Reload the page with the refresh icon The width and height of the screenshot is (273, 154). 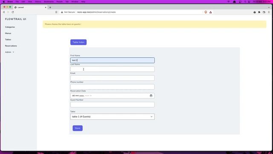click(13, 12)
